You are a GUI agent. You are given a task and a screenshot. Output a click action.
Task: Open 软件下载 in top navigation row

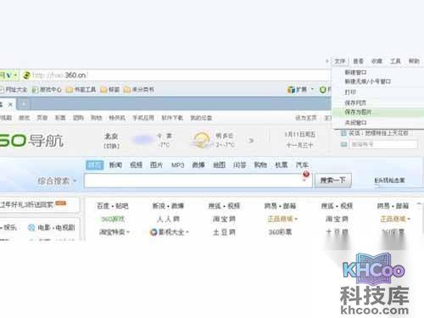click(172, 118)
